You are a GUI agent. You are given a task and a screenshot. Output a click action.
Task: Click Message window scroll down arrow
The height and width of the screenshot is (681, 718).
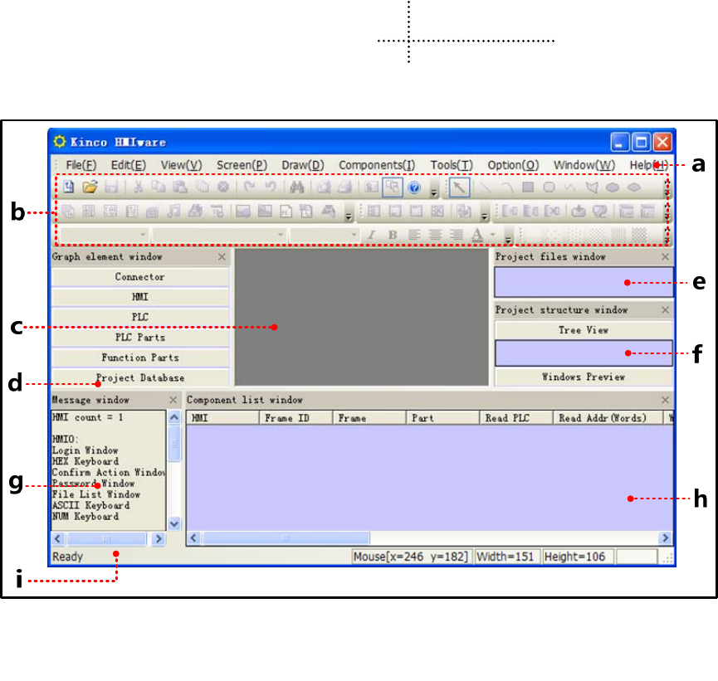(x=174, y=523)
